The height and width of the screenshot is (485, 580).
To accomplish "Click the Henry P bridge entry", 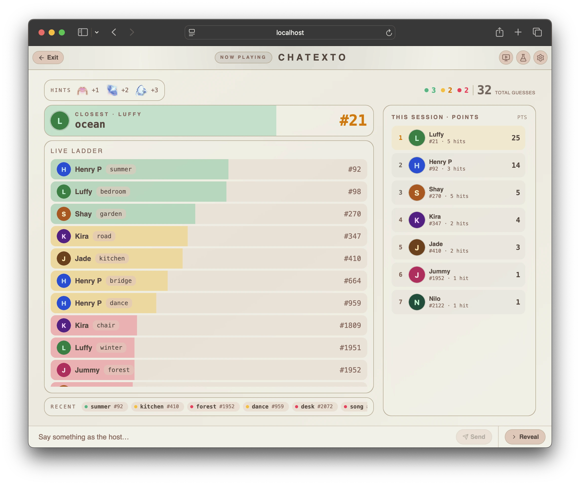I will point(209,281).
